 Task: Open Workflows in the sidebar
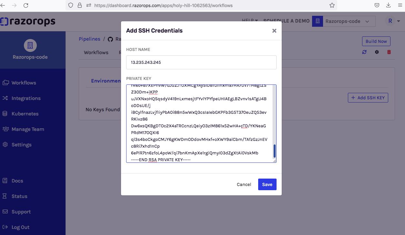(24, 83)
